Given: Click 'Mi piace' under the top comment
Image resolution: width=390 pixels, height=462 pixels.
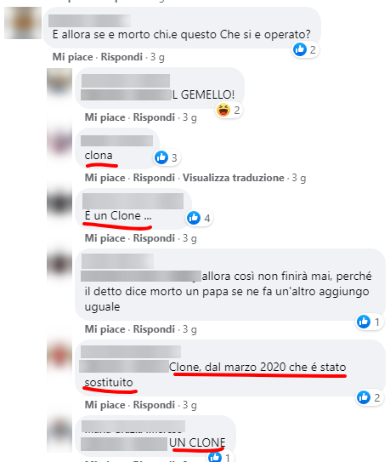Looking at the screenshot, I should (73, 57).
